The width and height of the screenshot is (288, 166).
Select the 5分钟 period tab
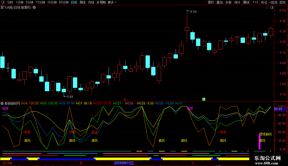click(29, 2)
